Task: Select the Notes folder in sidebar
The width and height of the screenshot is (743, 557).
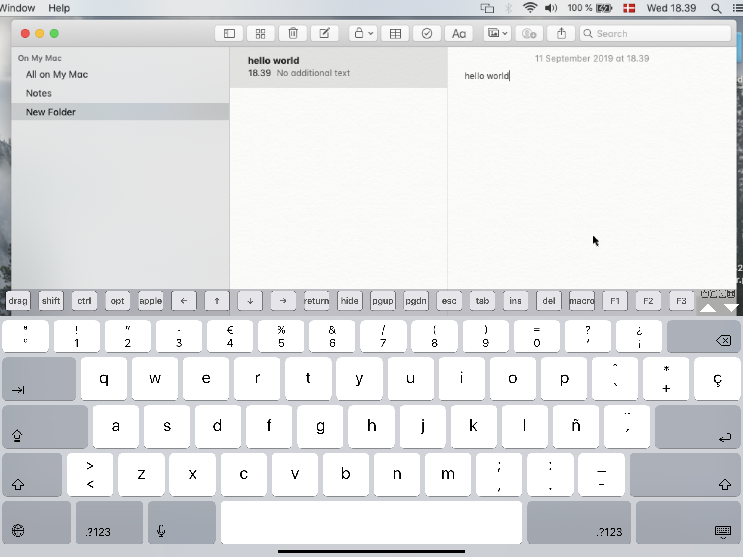Action: (39, 93)
